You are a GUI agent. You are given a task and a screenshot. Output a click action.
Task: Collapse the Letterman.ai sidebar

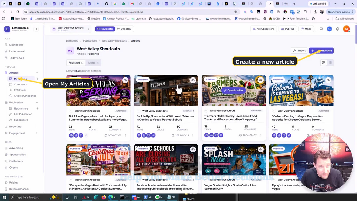tap(36, 29)
